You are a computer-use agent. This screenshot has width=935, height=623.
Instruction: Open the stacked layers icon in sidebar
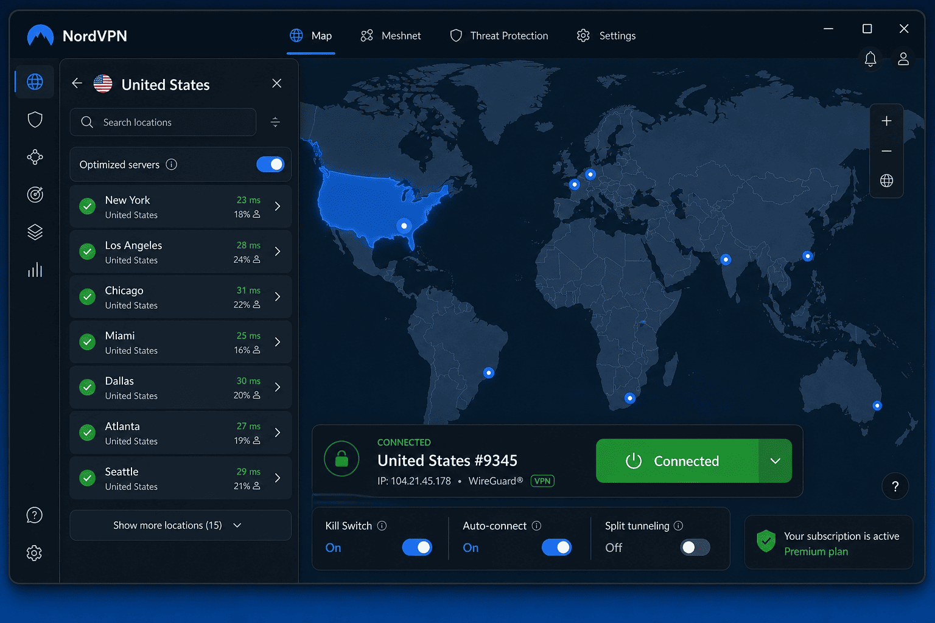tap(35, 232)
